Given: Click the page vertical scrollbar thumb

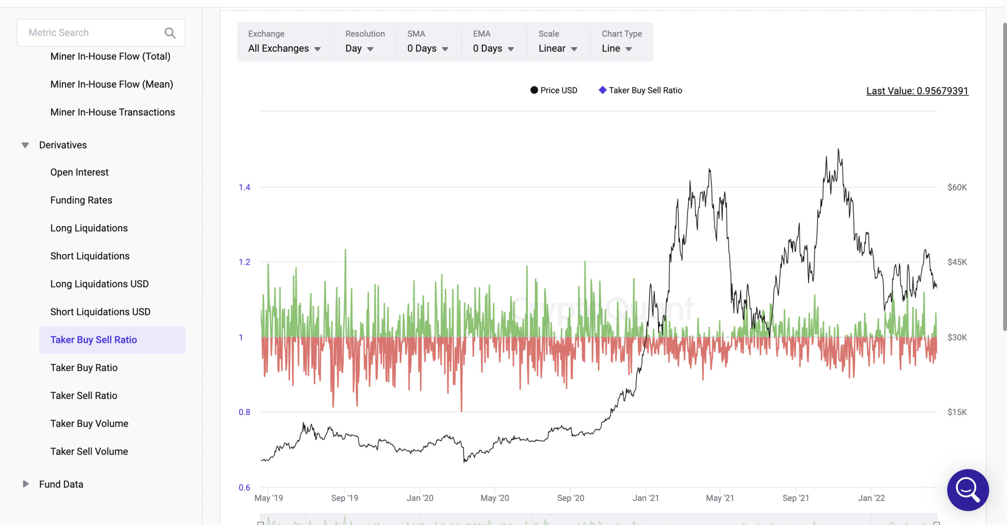Looking at the screenshot, I should coord(1005,177).
